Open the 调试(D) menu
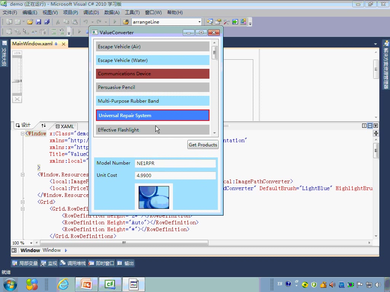This screenshot has height=292, width=390. pos(91,13)
